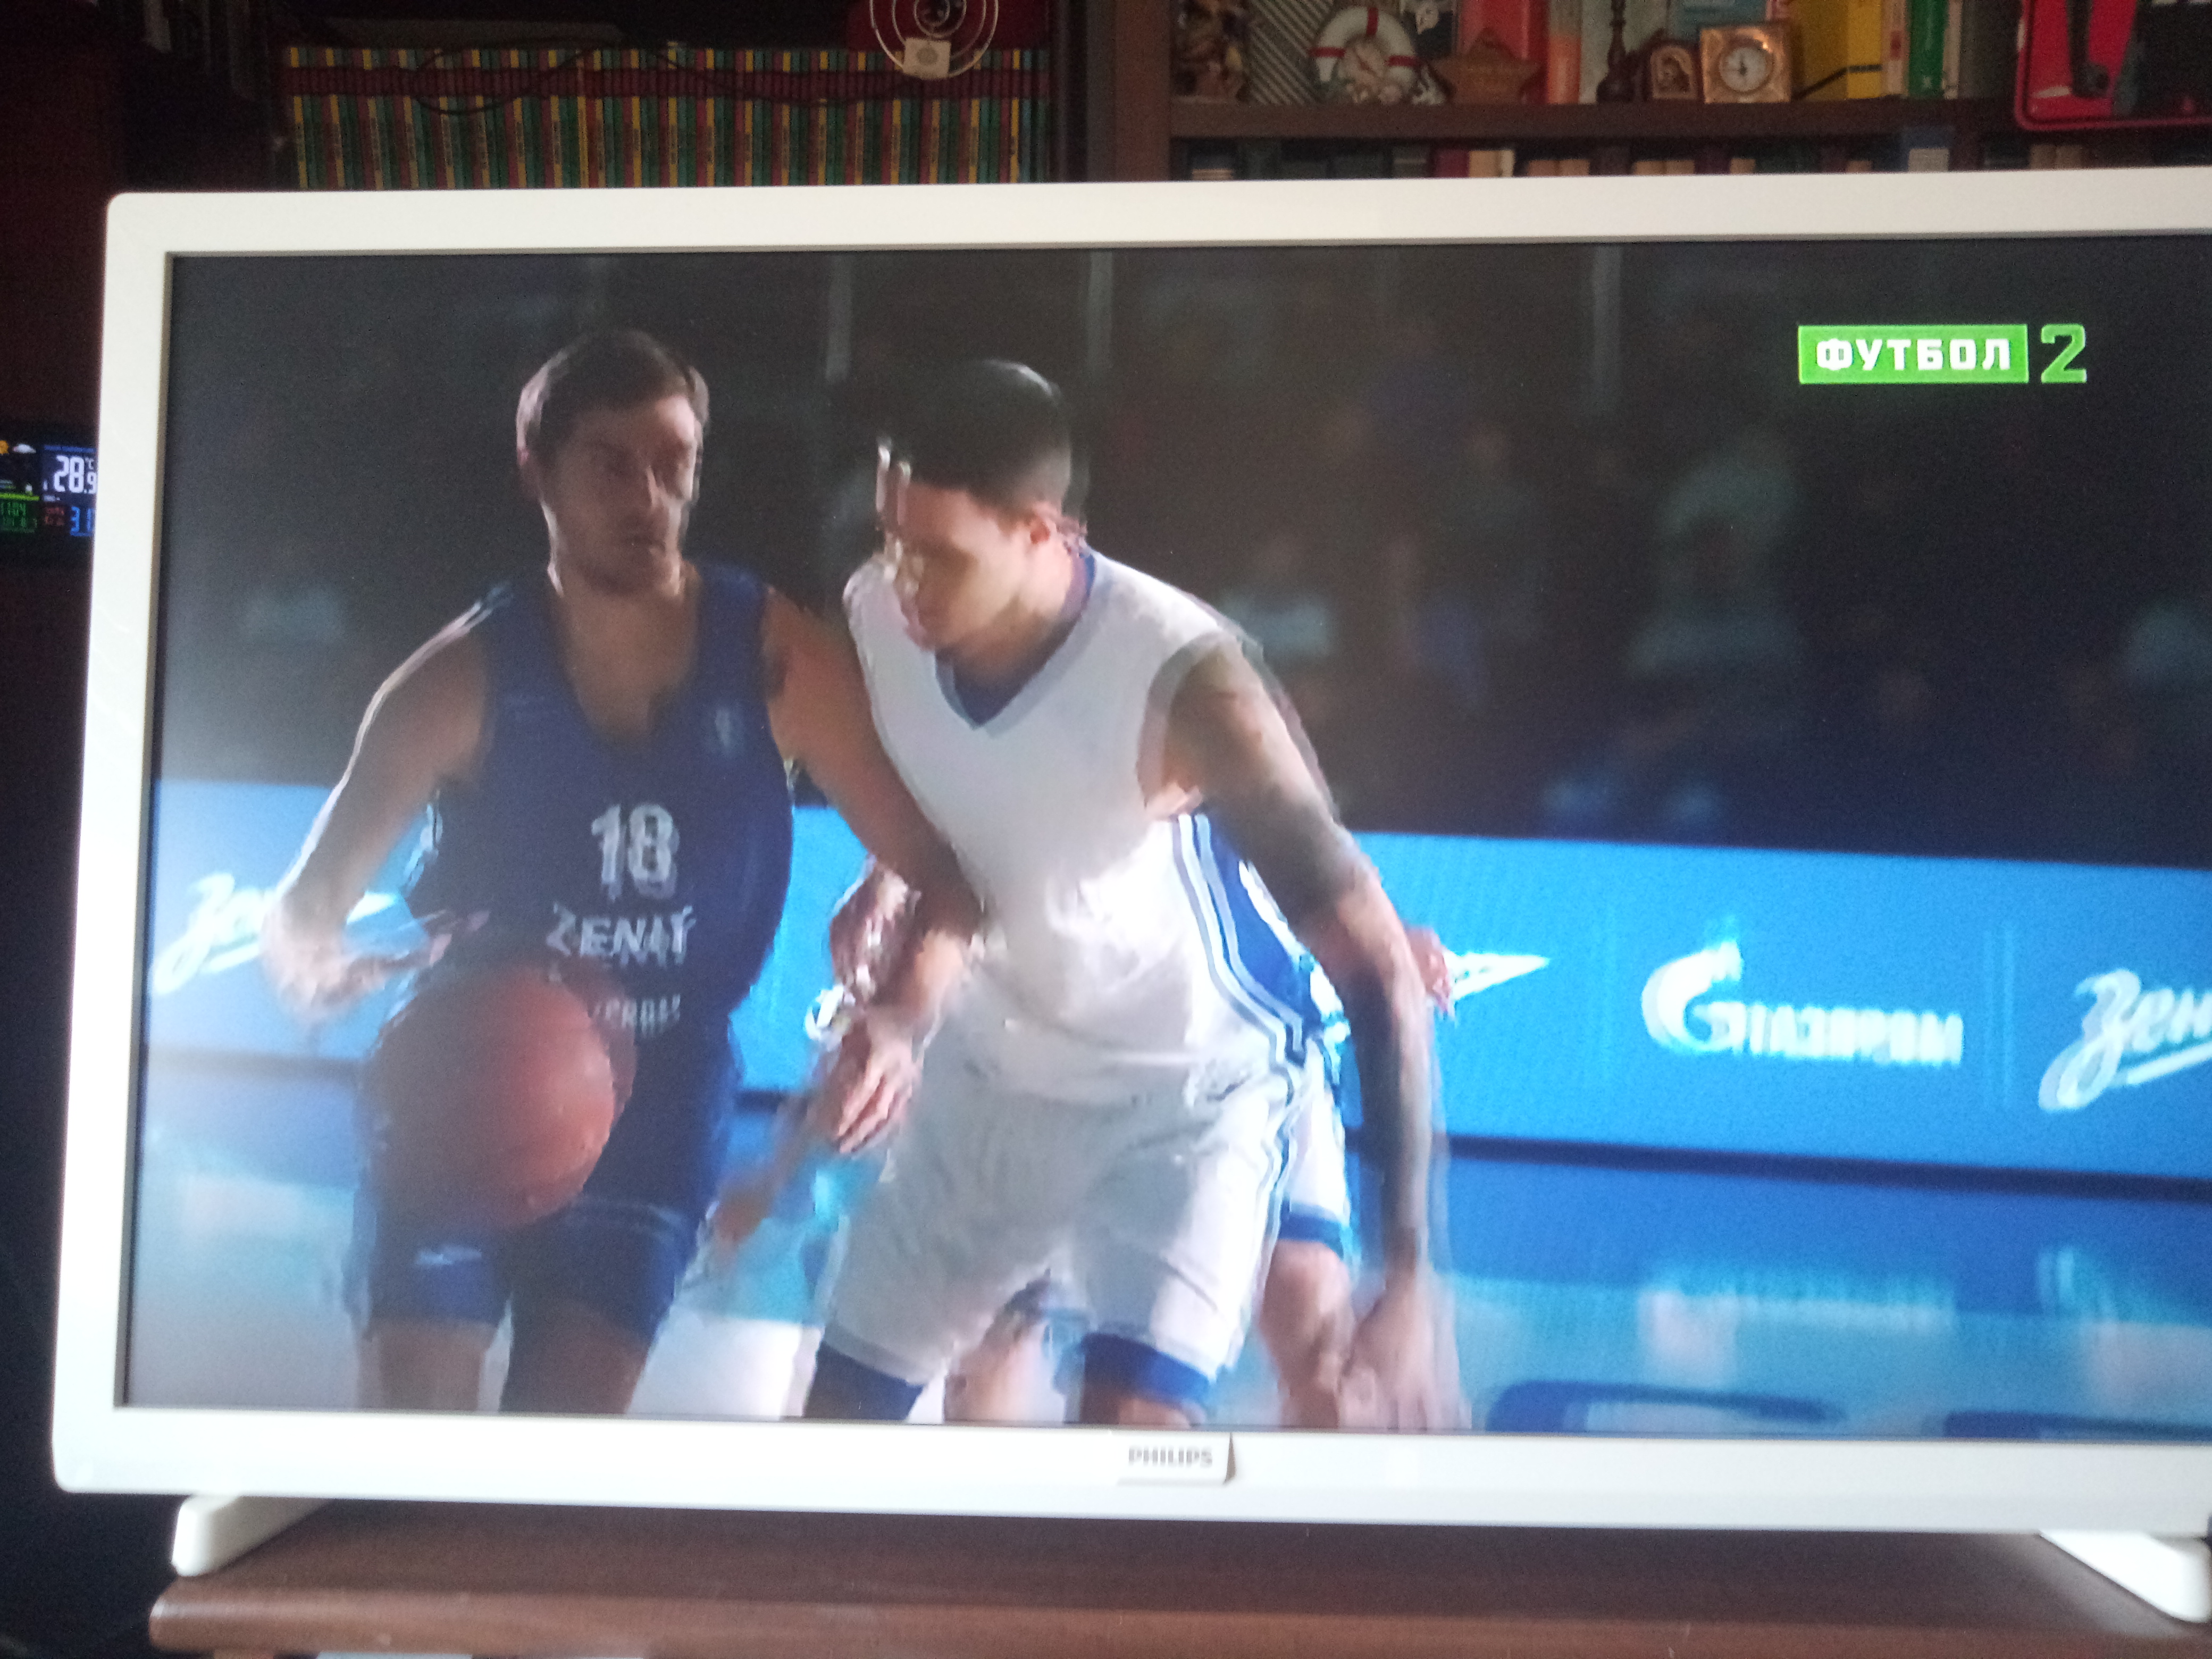The image size is (2212, 1659).
Task: Click the ZENIT text on blue jersey
Action: tap(619, 933)
